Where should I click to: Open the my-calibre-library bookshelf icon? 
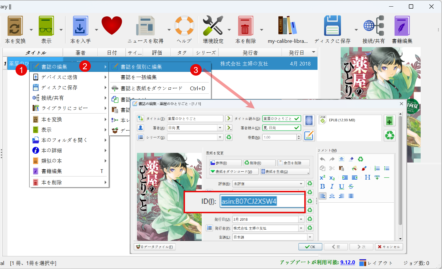(x=287, y=25)
